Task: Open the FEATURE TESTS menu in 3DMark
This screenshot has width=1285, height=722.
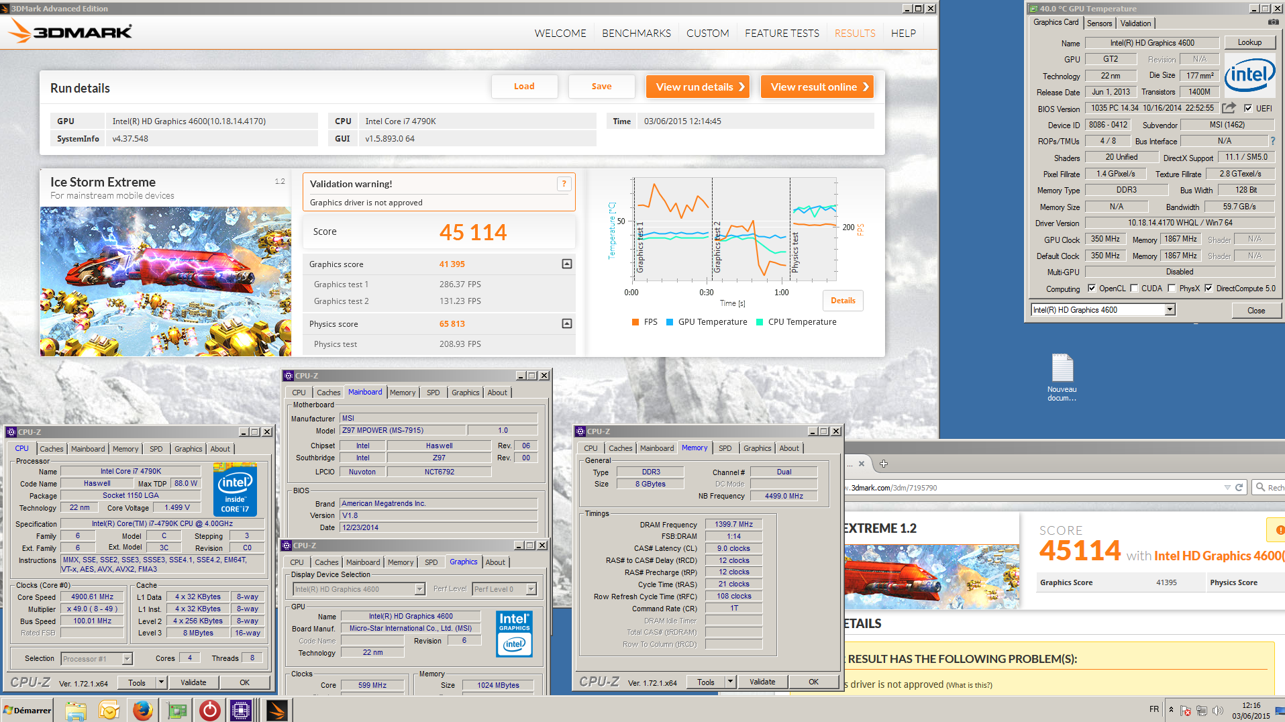Action: (x=782, y=33)
